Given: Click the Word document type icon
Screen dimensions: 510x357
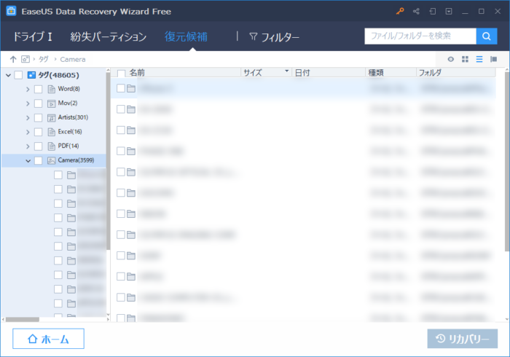Looking at the screenshot, I should (52, 89).
